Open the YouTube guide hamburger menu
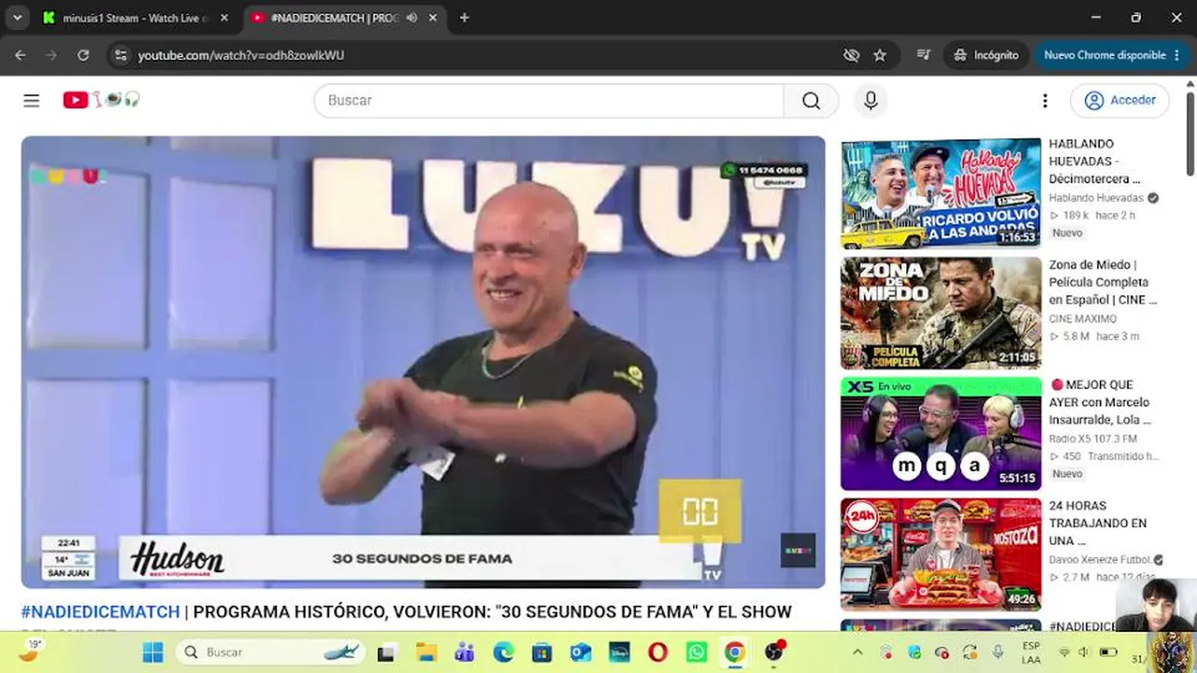The width and height of the screenshot is (1197, 673). [32, 100]
